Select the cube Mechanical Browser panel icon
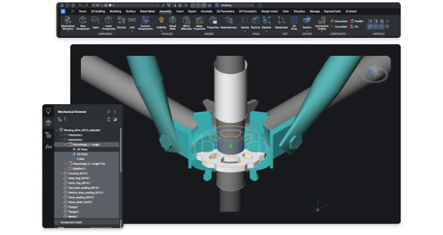 pyautogui.click(x=49, y=123)
